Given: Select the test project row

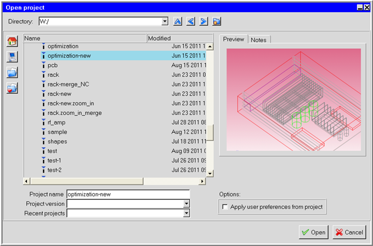Looking at the screenshot, I should click(x=123, y=151).
